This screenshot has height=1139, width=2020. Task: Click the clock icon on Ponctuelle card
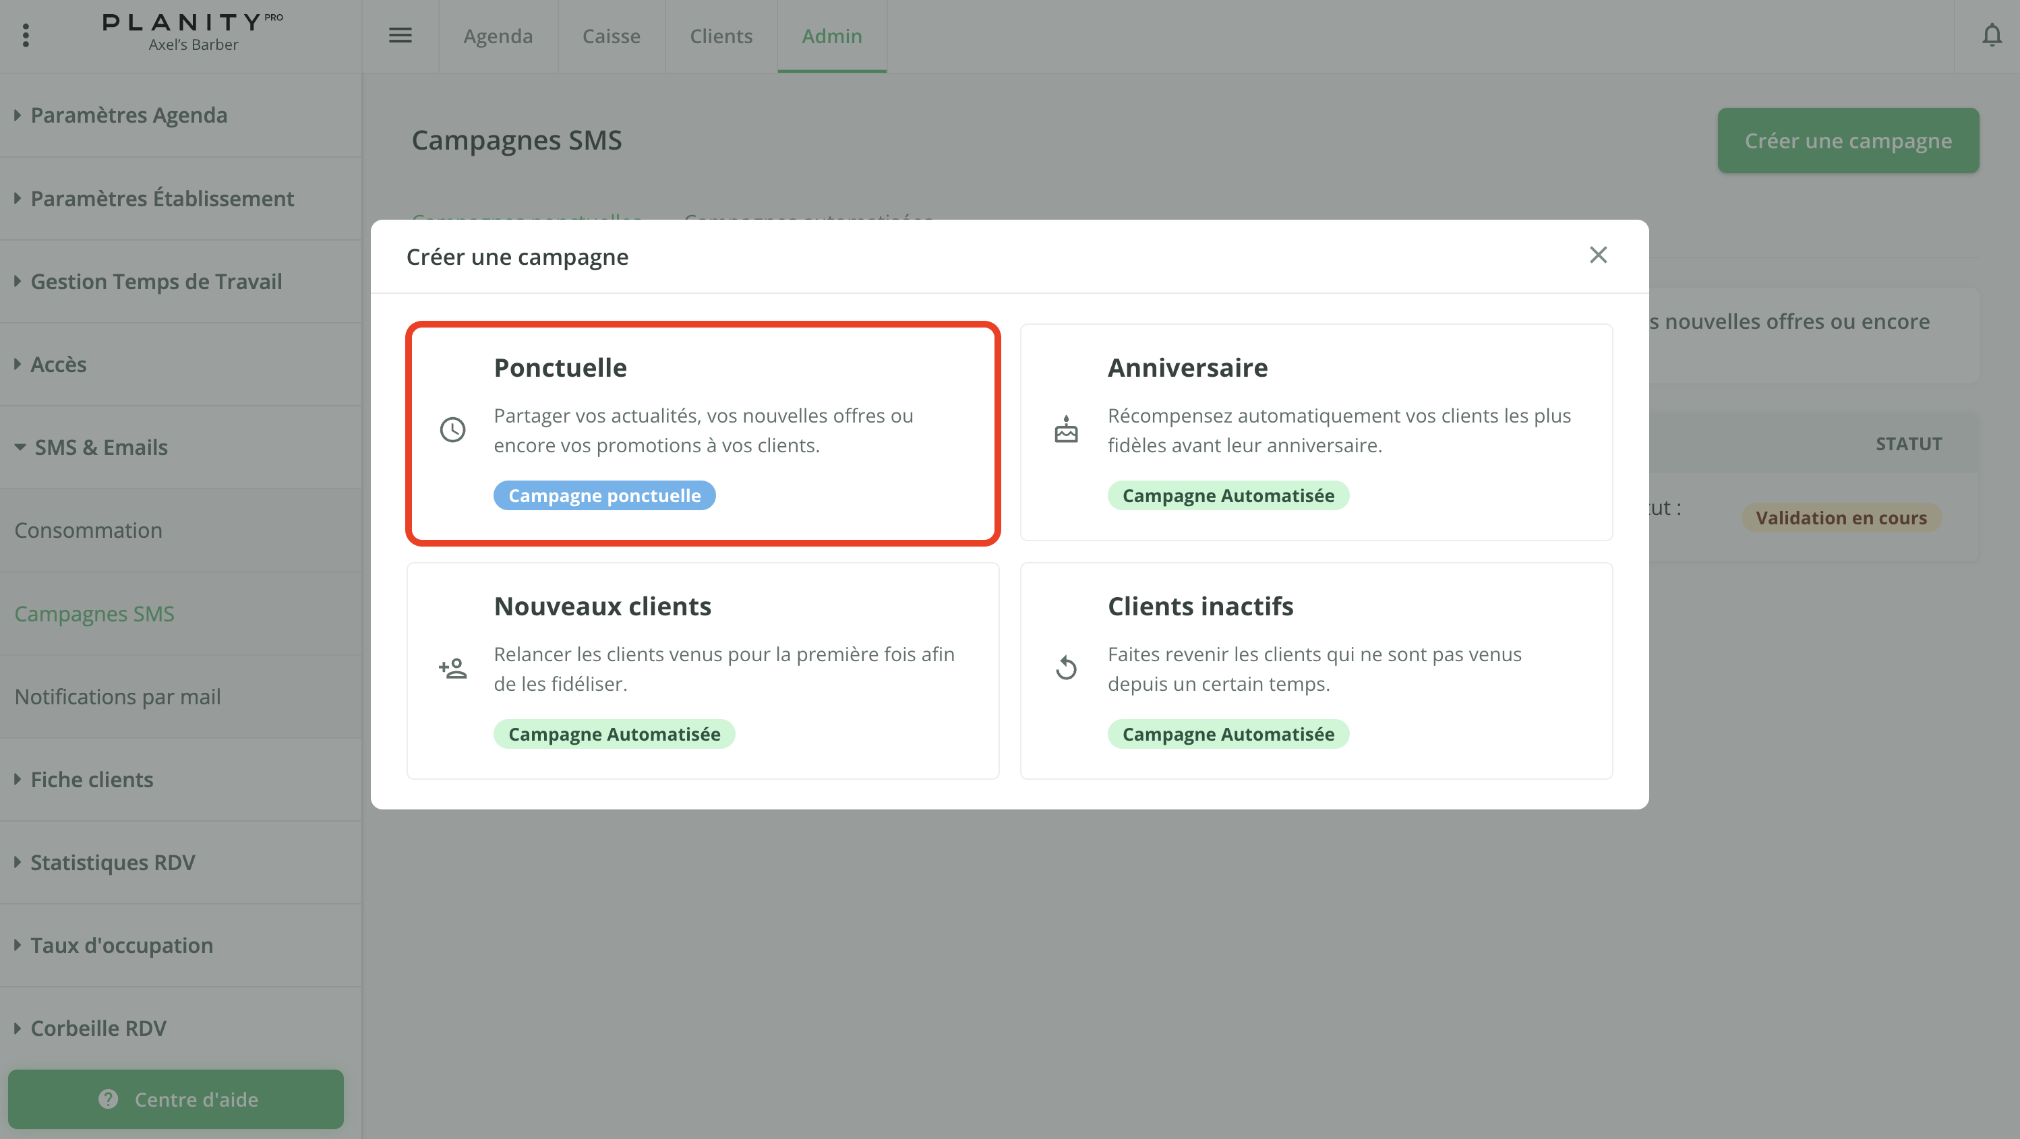tap(452, 429)
